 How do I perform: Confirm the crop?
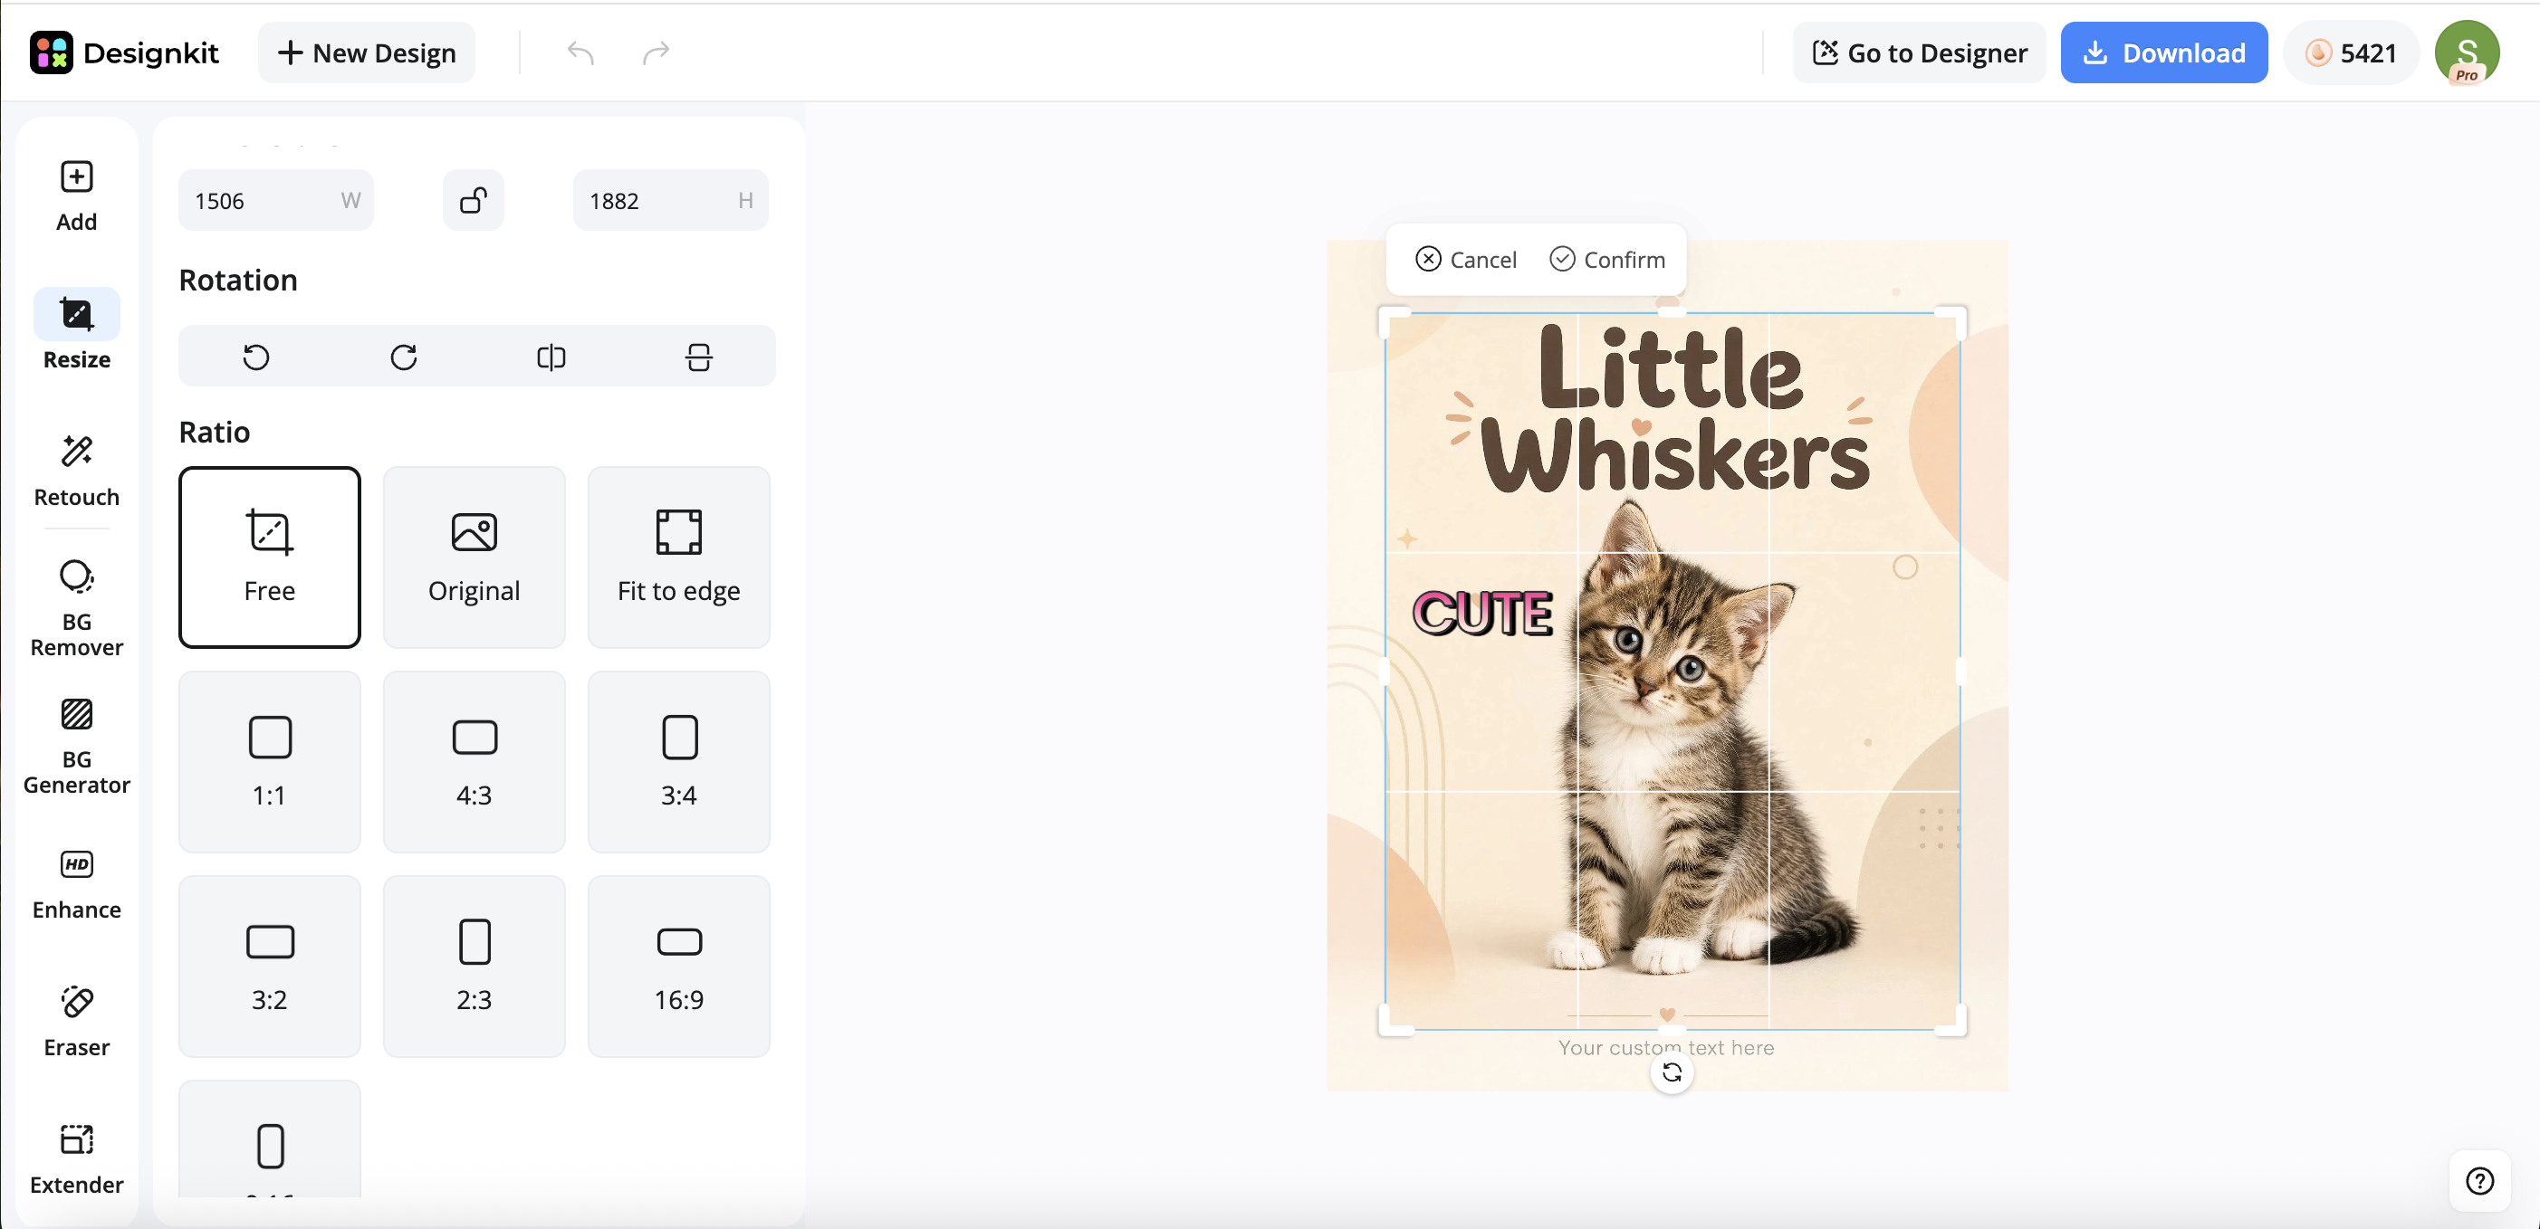[x=1607, y=259]
